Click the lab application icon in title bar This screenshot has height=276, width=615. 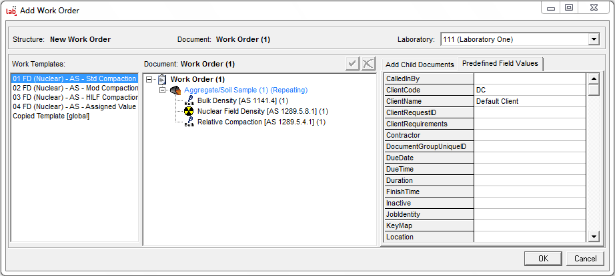pyautogui.click(x=11, y=10)
